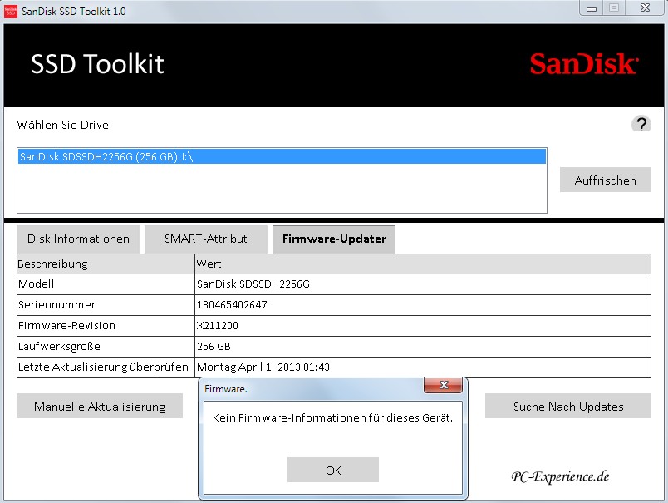The image size is (668, 503).
Task: Click the Beschreibung column header
Action: (x=106, y=264)
